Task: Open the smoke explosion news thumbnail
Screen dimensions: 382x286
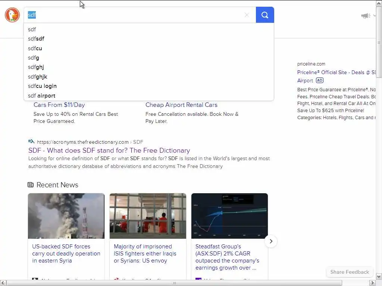Action: pyautogui.click(x=66, y=216)
